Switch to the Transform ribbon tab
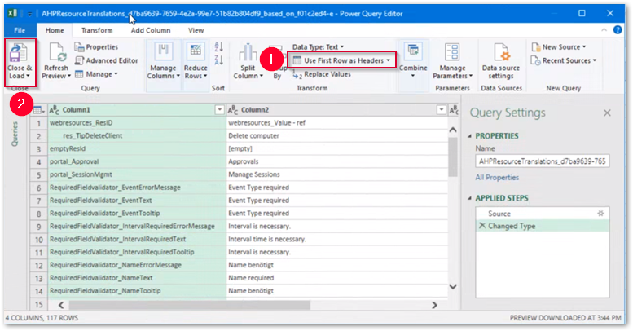The height and width of the screenshot is (331, 633). click(97, 30)
